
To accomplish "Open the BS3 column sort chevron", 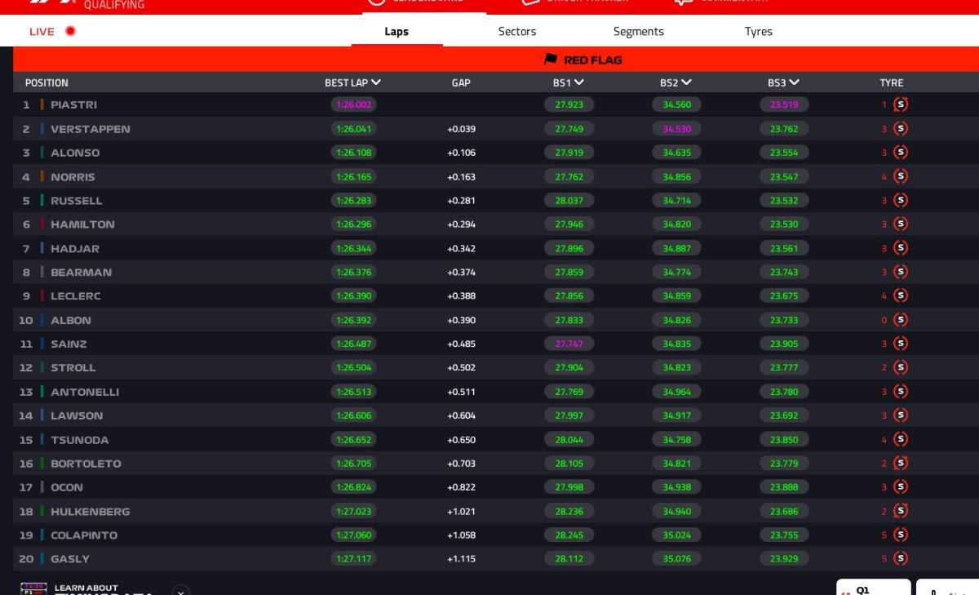I will tap(794, 82).
